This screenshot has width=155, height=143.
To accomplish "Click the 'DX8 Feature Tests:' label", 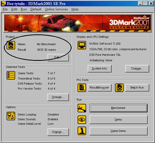I will pos(30,84).
